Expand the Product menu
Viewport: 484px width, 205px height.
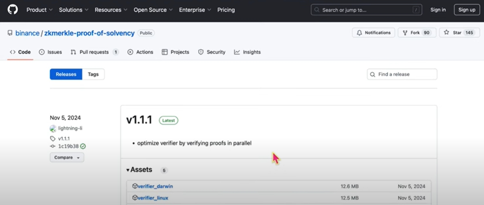pyautogui.click(x=39, y=10)
